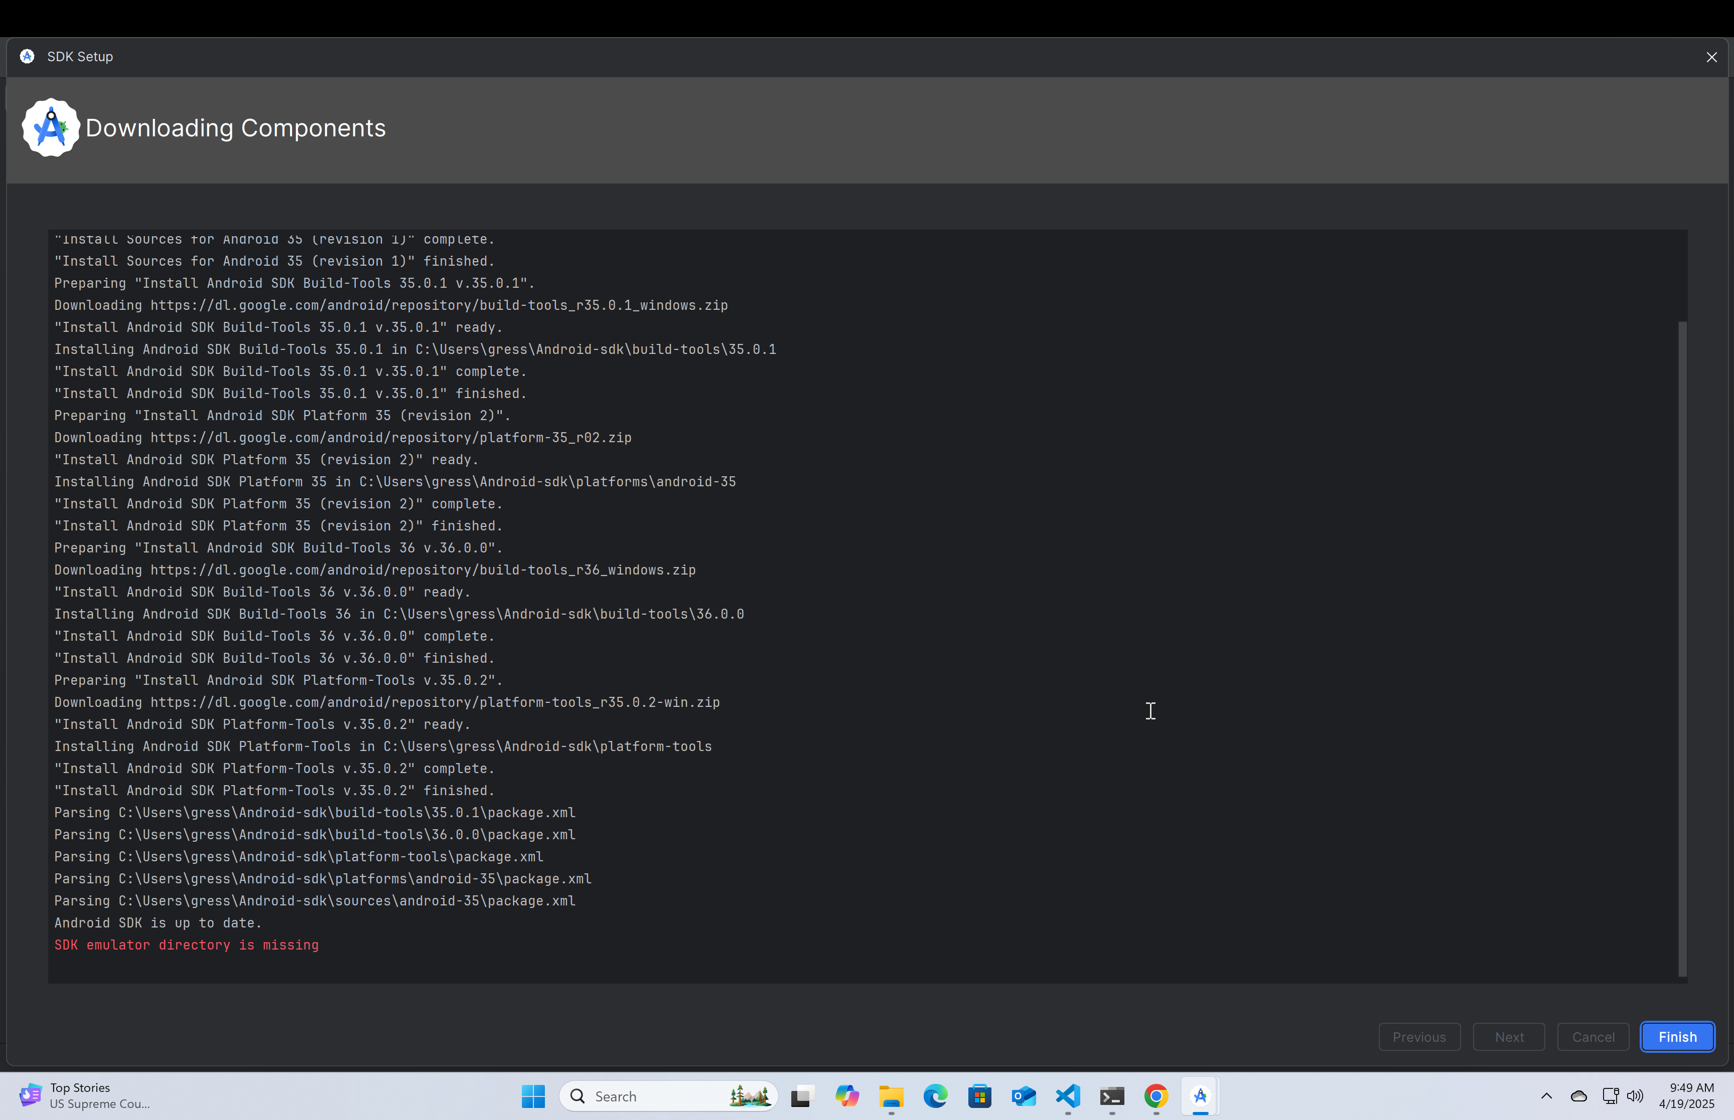Viewport: 1734px width, 1120px height.
Task: Click "Install Sources for Android 35 (revision 1) finished" line
Action: coord(274,261)
